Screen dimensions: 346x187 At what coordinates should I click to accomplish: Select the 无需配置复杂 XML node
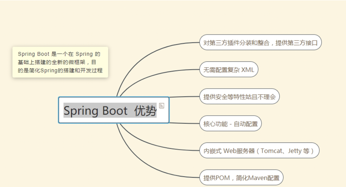click(x=229, y=70)
